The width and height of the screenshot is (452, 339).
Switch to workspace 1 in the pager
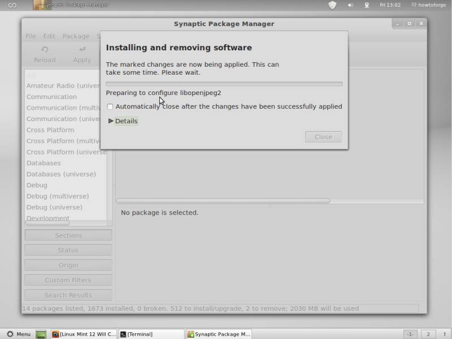pos(410,334)
